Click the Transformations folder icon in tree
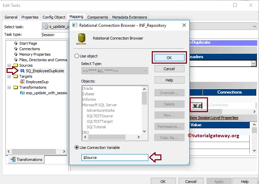 point(16,87)
